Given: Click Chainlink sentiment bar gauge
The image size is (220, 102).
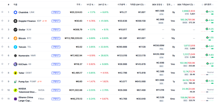Looking at the screenshot, I should click(x=207, y=14).
